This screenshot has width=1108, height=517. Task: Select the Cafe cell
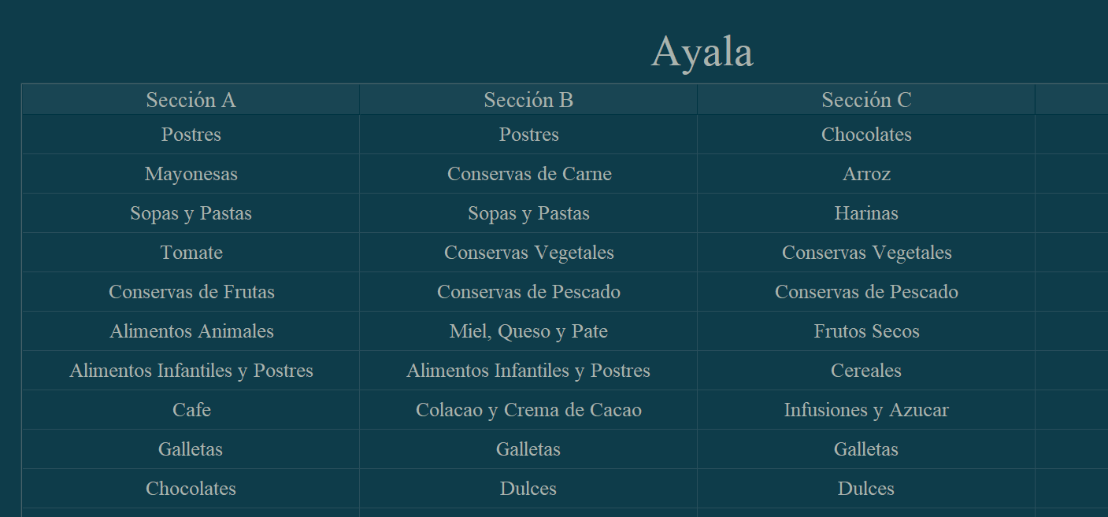pyautogui.click(x=191, y=410)
